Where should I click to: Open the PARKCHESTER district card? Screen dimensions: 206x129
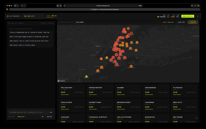(100, 91)
